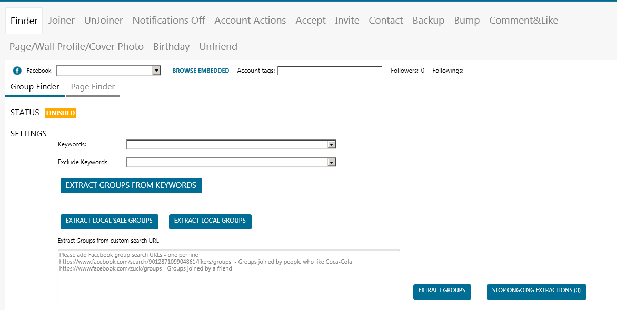Click the Extract Local Groups button
The width and height of the screenshot is (617, 310).
210,222
